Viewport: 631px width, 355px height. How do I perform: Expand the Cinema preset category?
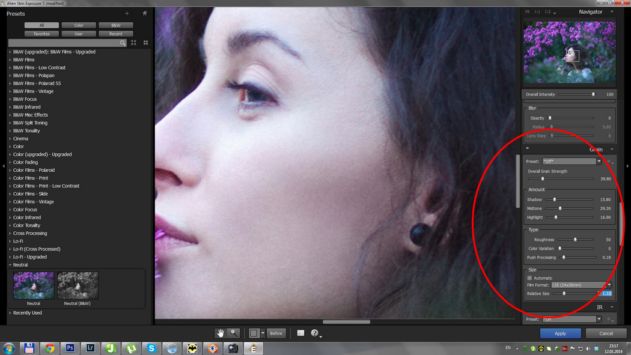[10, 138]
